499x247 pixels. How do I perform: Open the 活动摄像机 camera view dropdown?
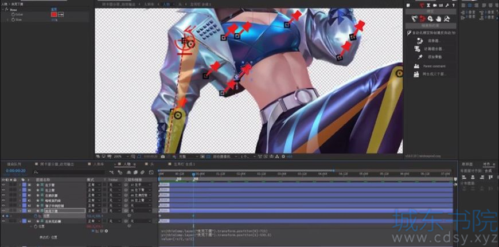coord(225,156)
